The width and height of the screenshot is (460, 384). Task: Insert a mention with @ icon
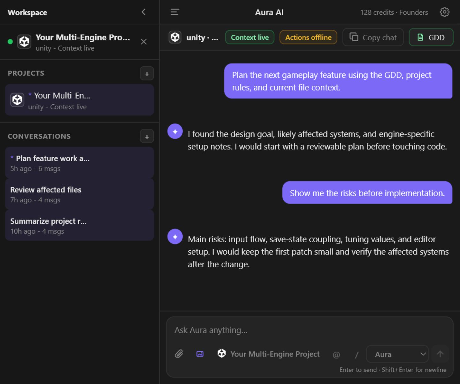(336, 355)
